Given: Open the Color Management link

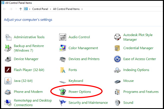Looking at the screenshot, I should 83,48.
